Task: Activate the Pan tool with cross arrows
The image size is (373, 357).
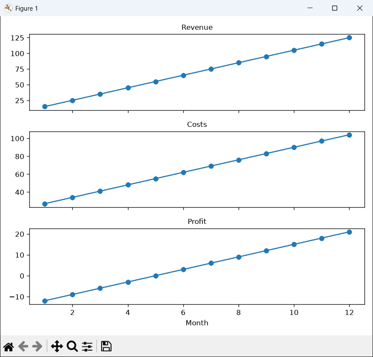Action: click(x=57, y=346)
